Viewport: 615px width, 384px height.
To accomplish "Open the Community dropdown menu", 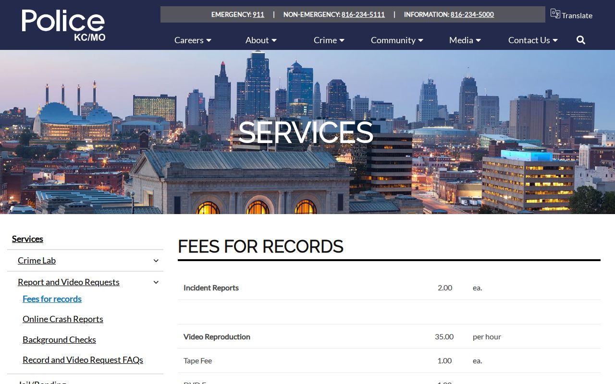I will click(397, 40).
